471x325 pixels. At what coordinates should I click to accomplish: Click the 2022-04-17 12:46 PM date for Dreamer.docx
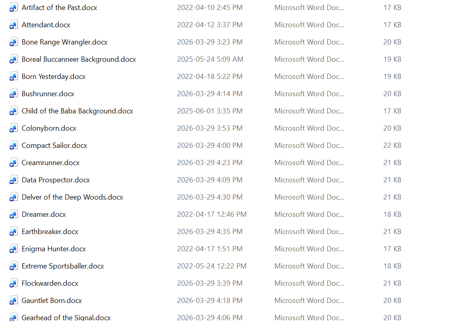pos(211,214)
